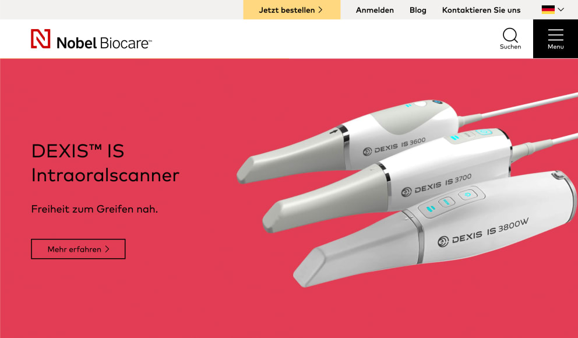Viewport: 578px width, 338px height.
Task: Select the German flag icon
Action: [548, 9]
